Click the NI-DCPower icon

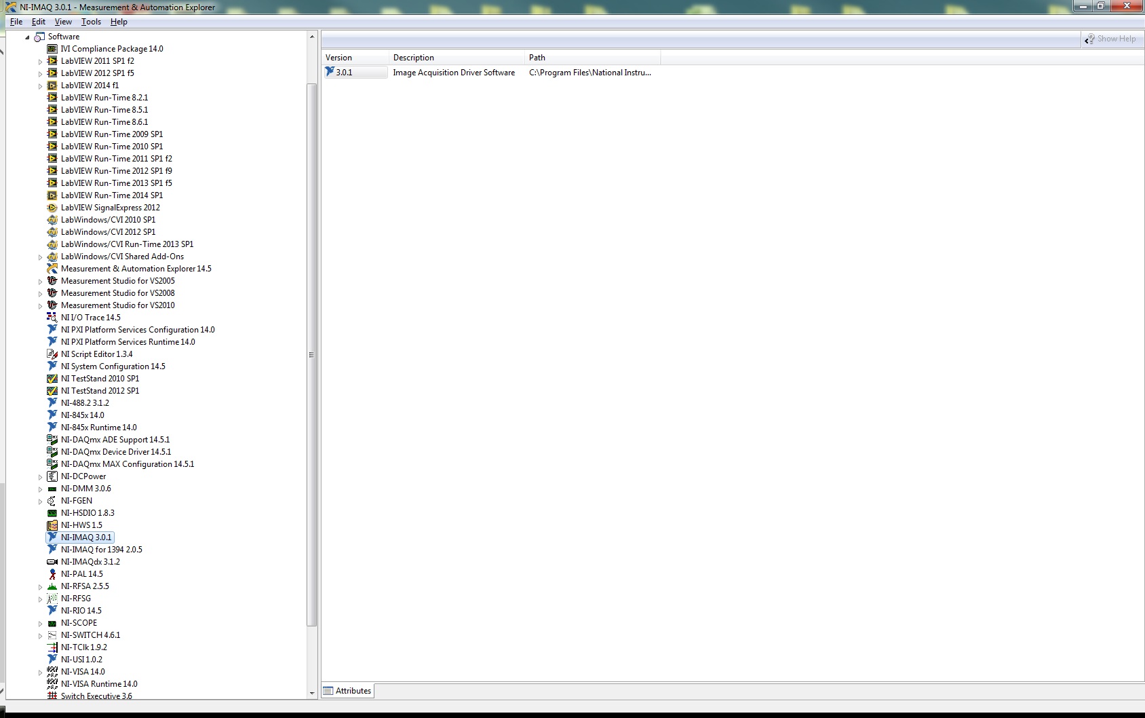(52, 476)
